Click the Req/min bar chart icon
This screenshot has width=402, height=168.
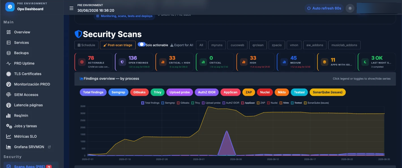pos(9,115)
